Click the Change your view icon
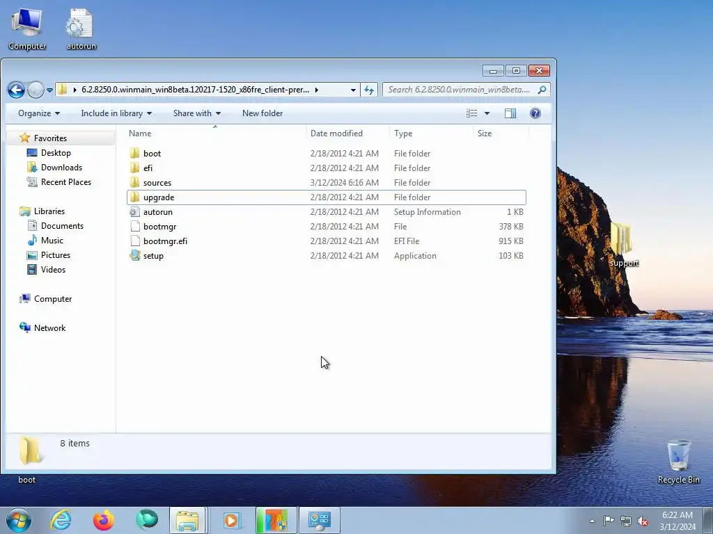The height and width of the screenshot is (534, 713). pos(472,113)
